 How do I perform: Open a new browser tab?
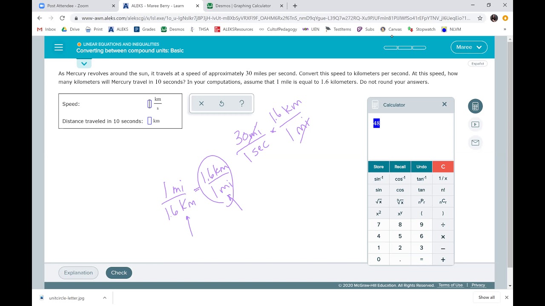(x=295, y=6)
